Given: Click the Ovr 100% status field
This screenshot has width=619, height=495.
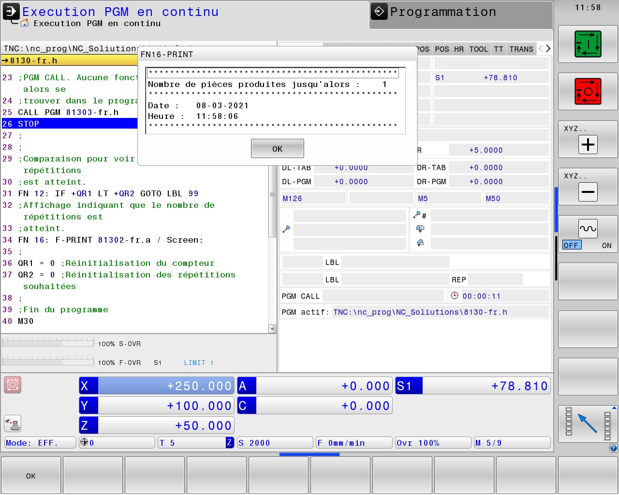Looking at the screenshot, I should [433, 443].
